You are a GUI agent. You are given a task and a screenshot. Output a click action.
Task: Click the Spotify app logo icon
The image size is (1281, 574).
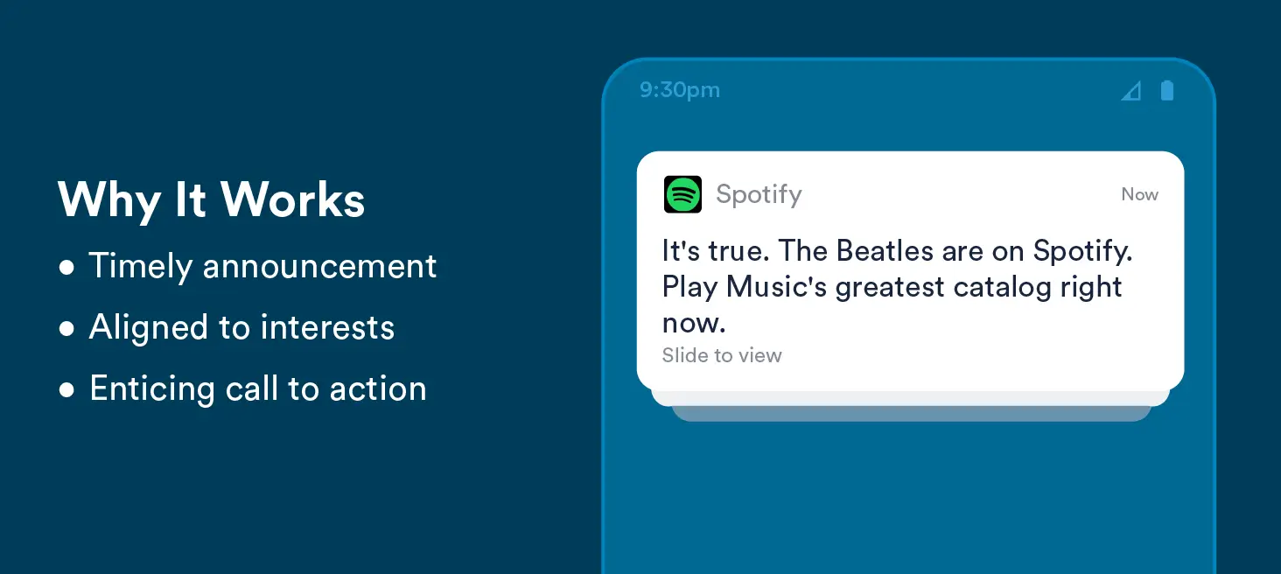pos(682,194)
